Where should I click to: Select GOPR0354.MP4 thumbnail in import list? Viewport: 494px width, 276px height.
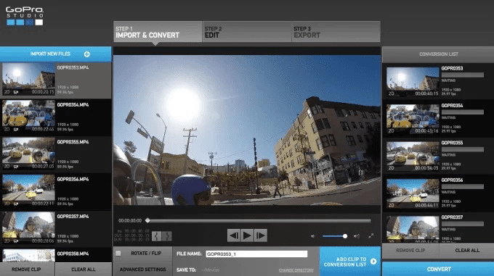(28, 116)
